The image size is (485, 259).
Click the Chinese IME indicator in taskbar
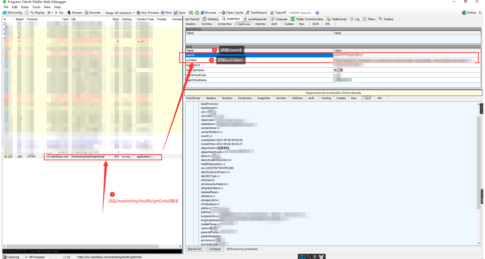[302, 256]
